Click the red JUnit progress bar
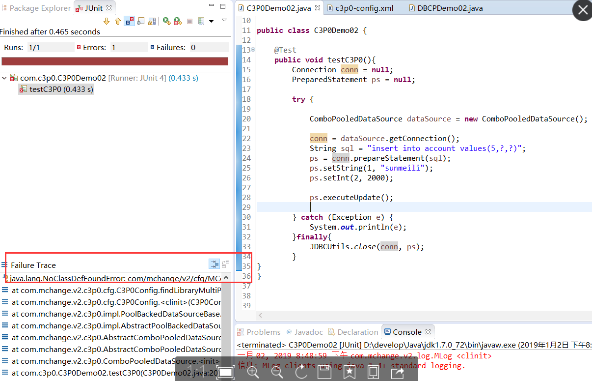Image resolution: width=592 pixels, height=381 pixels. pyautogui.click(x=115, y=61)
